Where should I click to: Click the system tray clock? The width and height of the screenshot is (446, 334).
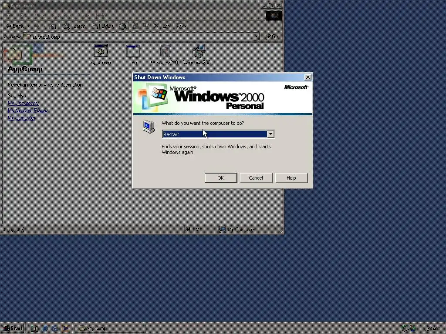click(431, 329)
